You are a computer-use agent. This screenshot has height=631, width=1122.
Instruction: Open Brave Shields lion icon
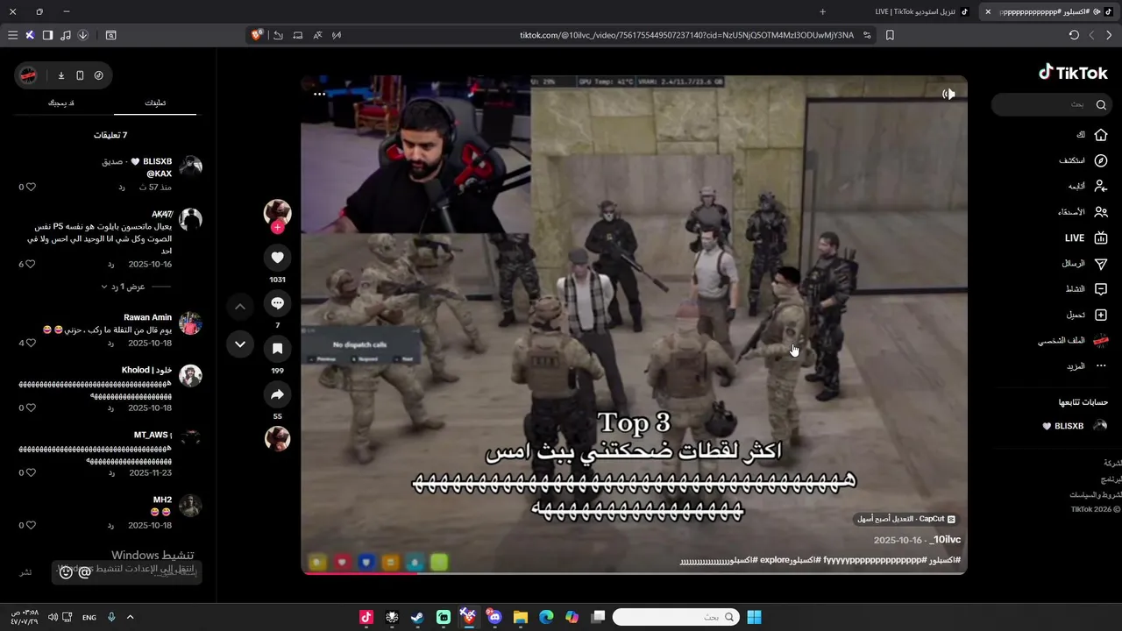pyautogui.click(x=257, y=35)
